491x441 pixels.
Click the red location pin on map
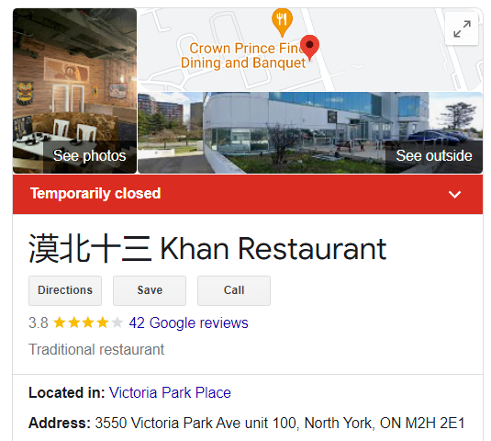point(309,48)
